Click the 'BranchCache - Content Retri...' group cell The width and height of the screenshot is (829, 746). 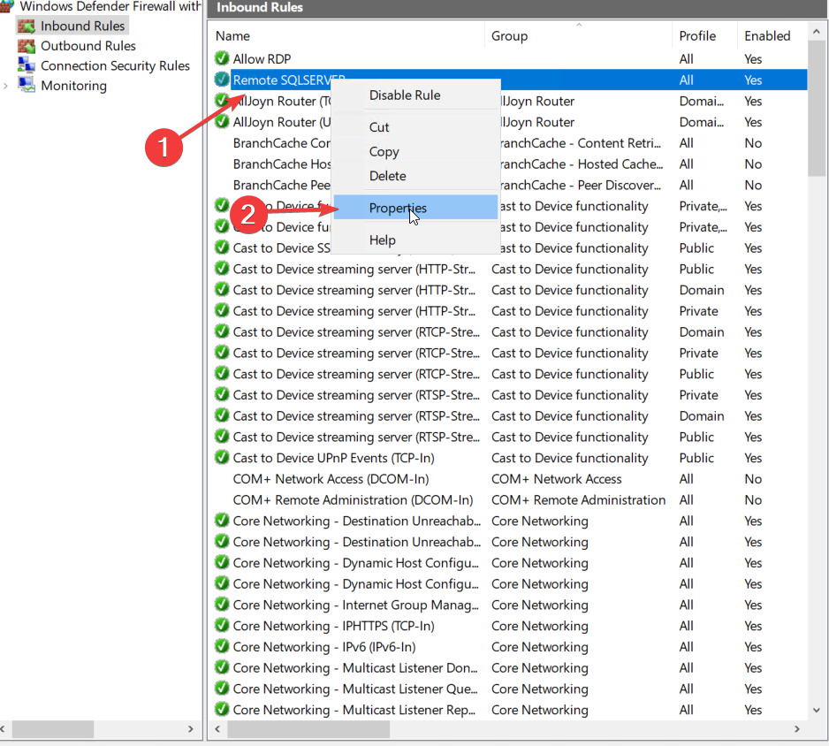[x=581, y=143]
